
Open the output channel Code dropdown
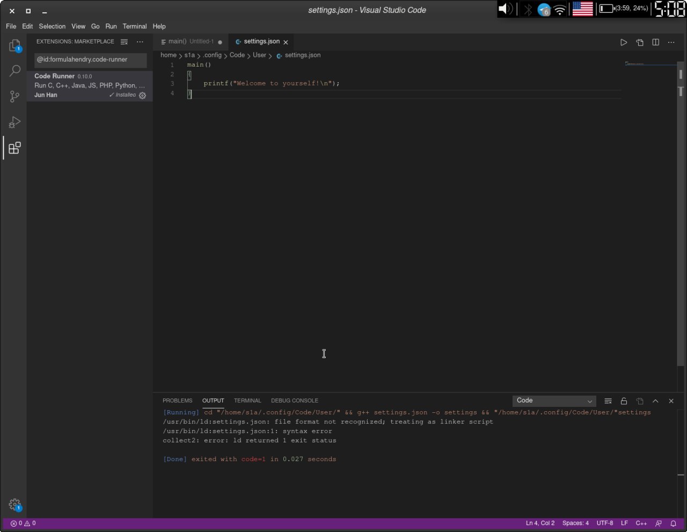pos(554,400)
